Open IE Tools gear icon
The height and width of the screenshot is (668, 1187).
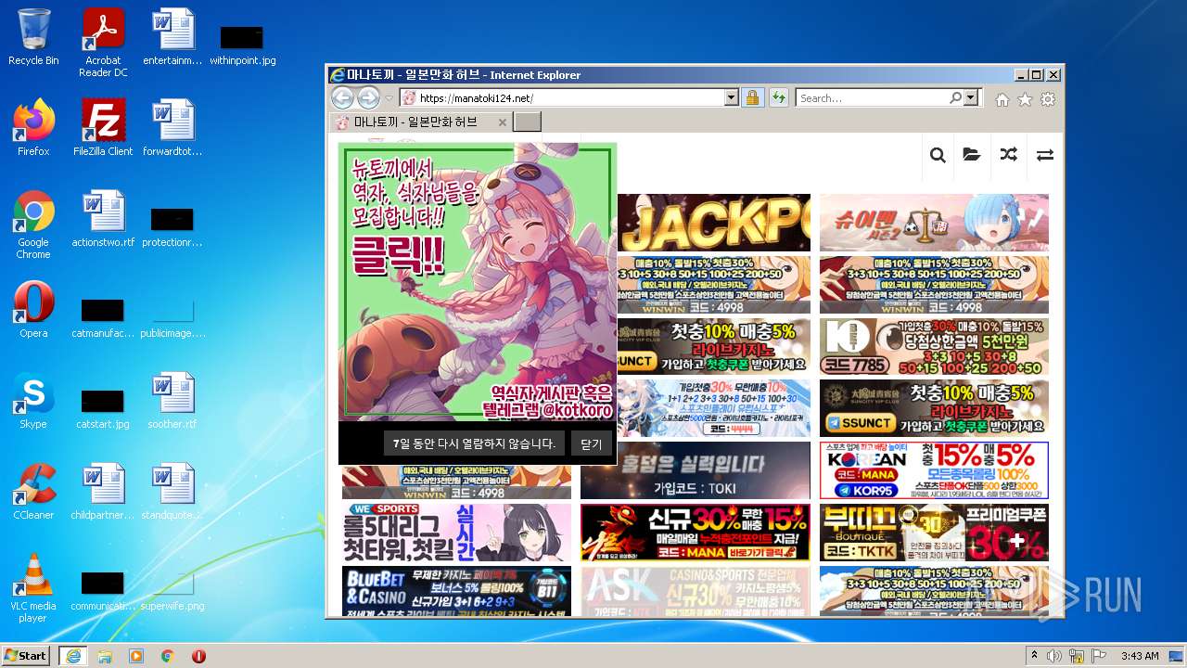coord(1048,99)
